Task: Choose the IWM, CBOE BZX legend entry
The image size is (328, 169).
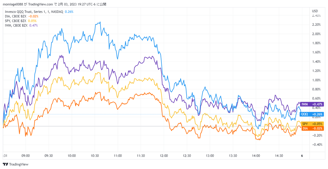Action: pos(16,25)
